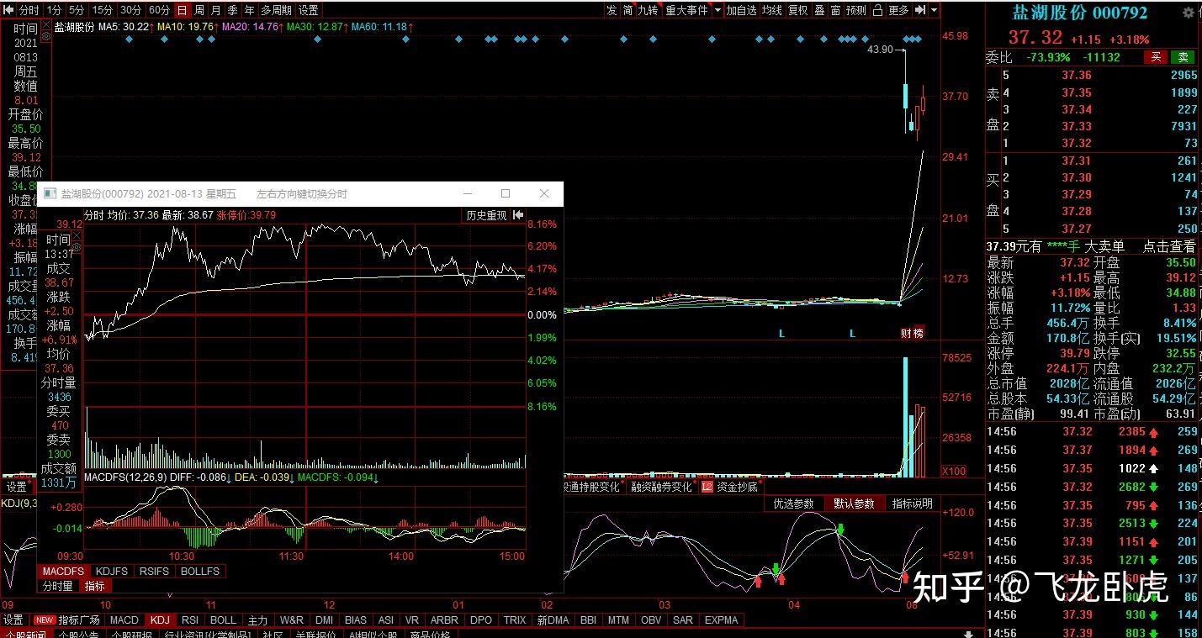Click the 43.90 high price label on the chart
The height and width of the screenshot is (638, 1202).
(x=880, y=50)
